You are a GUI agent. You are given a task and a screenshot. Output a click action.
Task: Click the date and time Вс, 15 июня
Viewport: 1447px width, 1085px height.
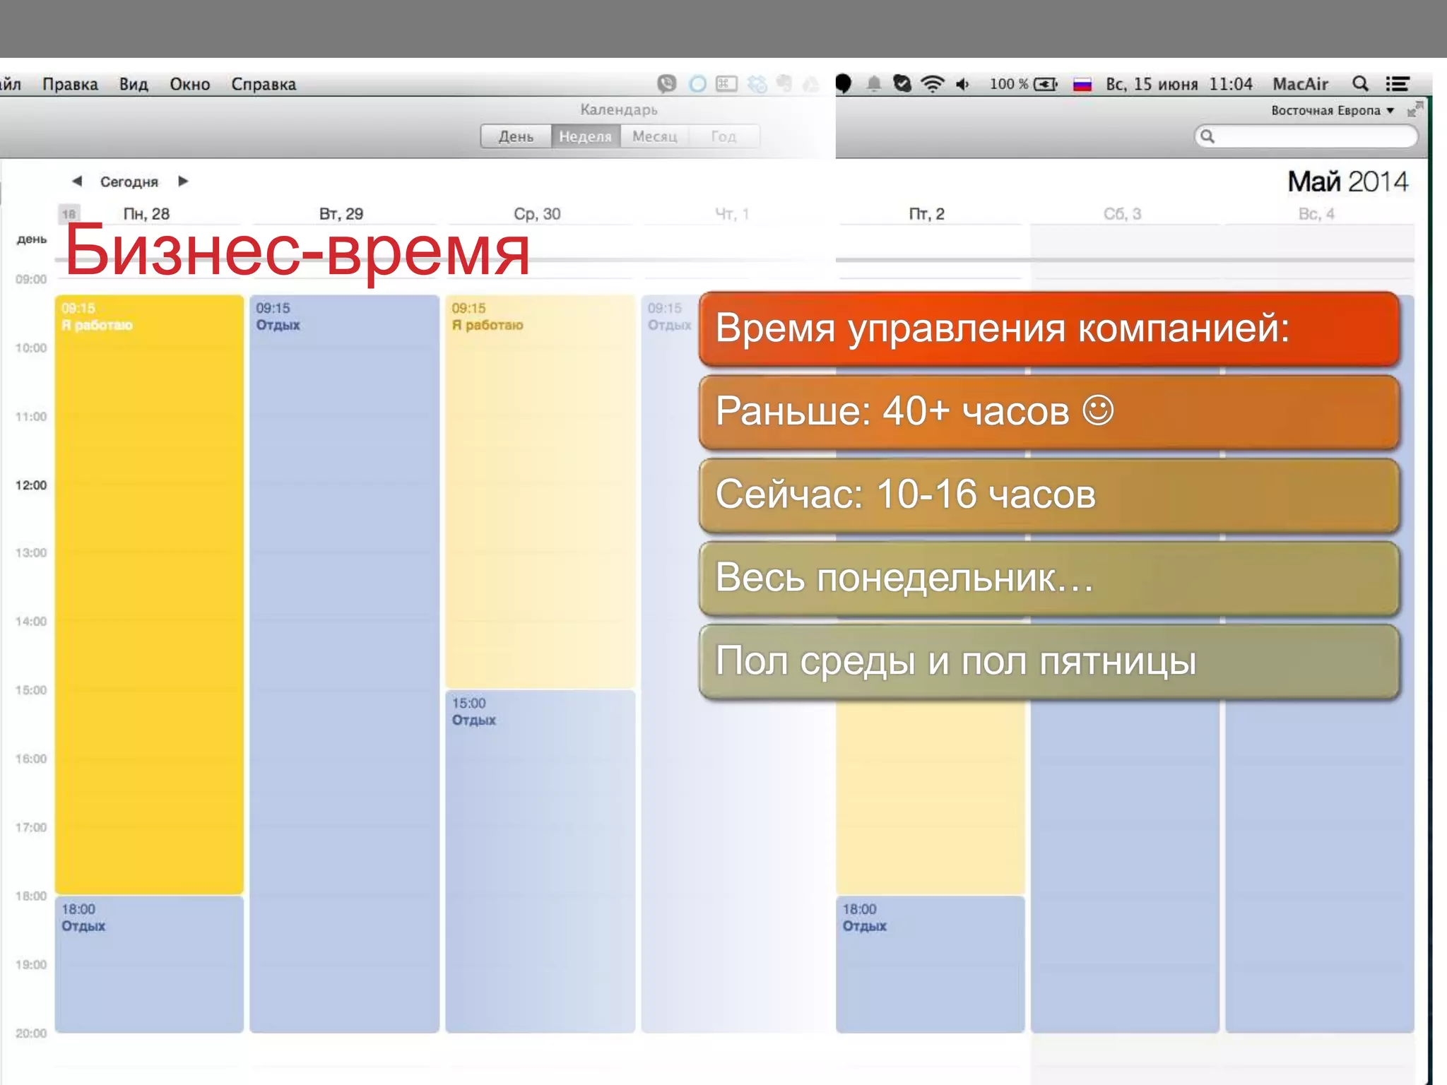[x=1179, y=84]
